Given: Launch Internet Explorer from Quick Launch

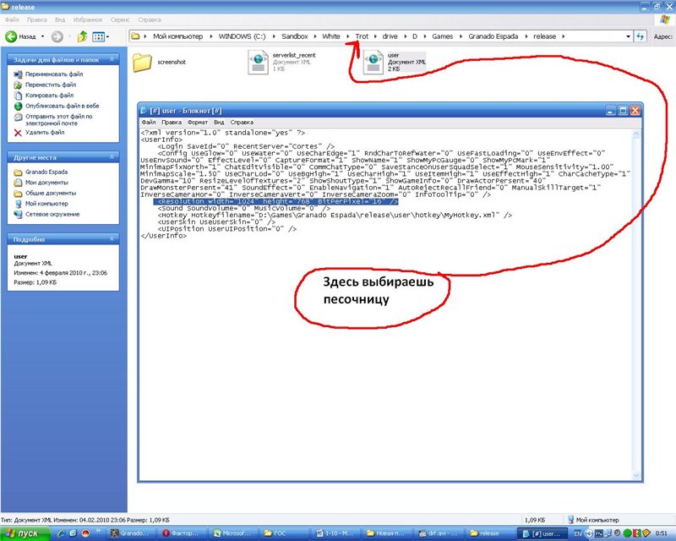Looking at the screenshot, I should click(x=61, y=533).
